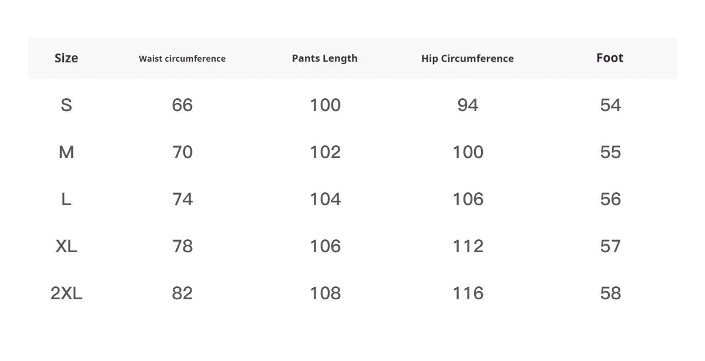This screenshot has height=361, width=705.
Task: Click the S size row label
Action: [66, 105]
